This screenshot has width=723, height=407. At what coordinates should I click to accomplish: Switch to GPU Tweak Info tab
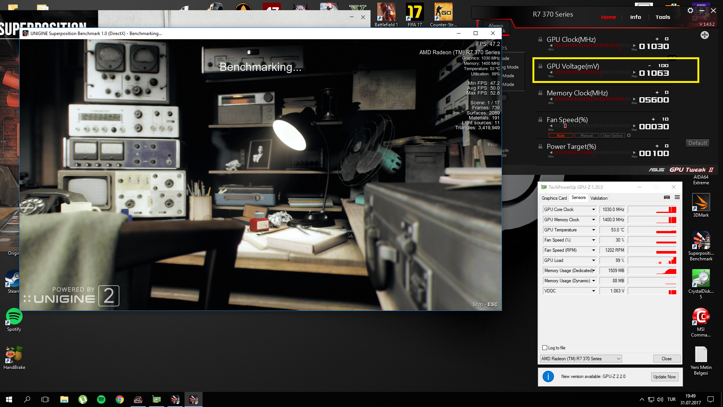point(635,17)
